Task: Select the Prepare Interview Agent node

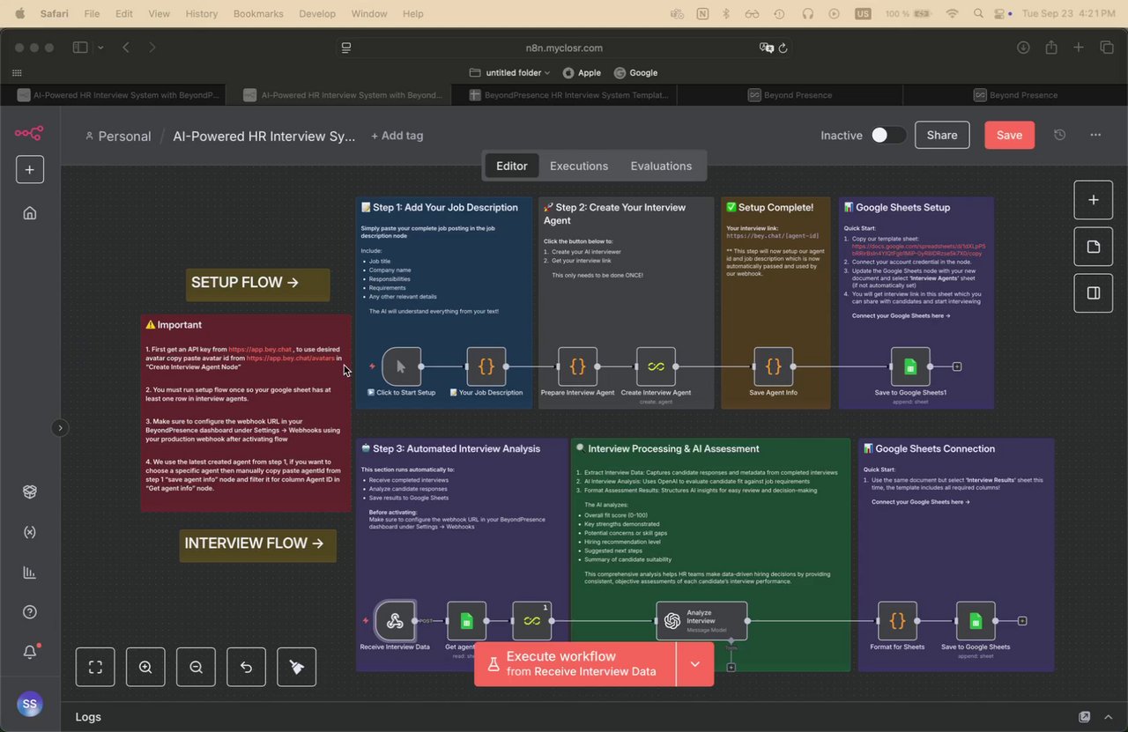Action: 577,366
